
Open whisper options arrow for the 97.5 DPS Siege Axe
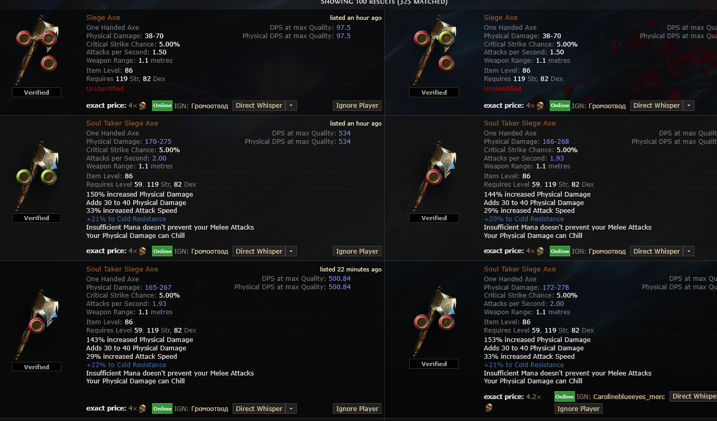[292, 106]
